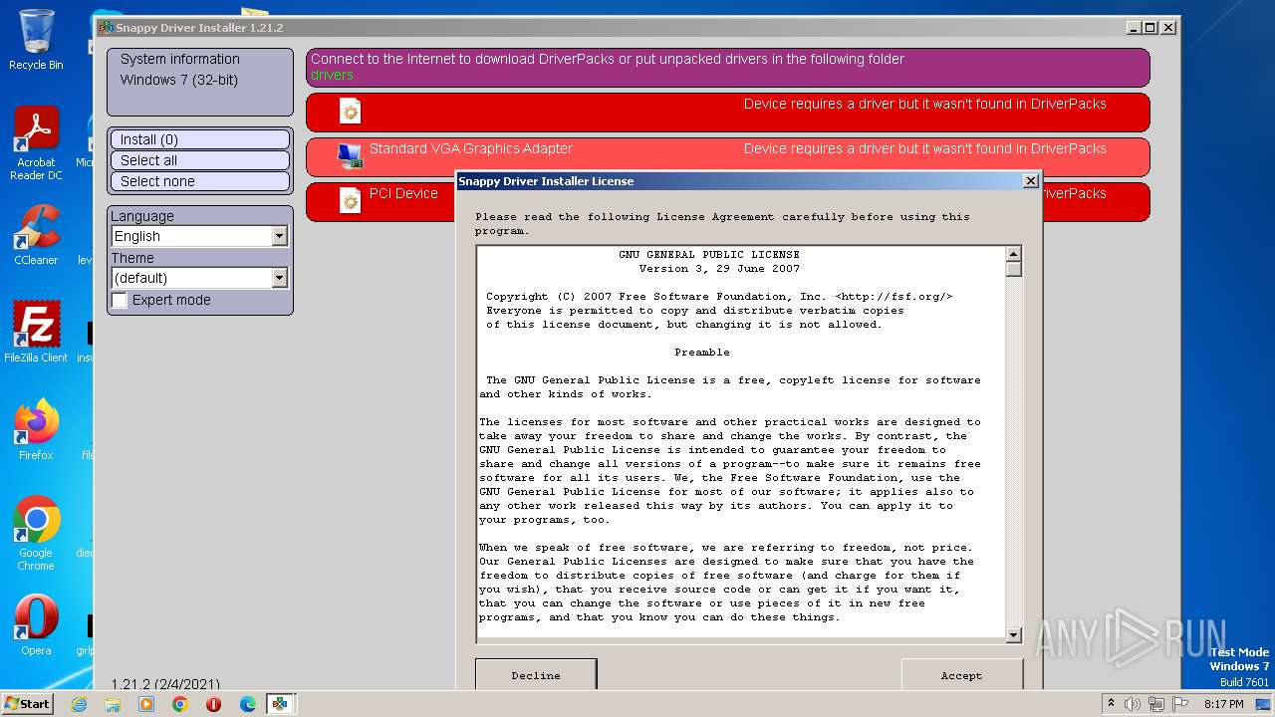Click GNU GENERAL PUBLIC LICENSE heading
This screenshot has height=717, width=1275.
click(709, 255)
